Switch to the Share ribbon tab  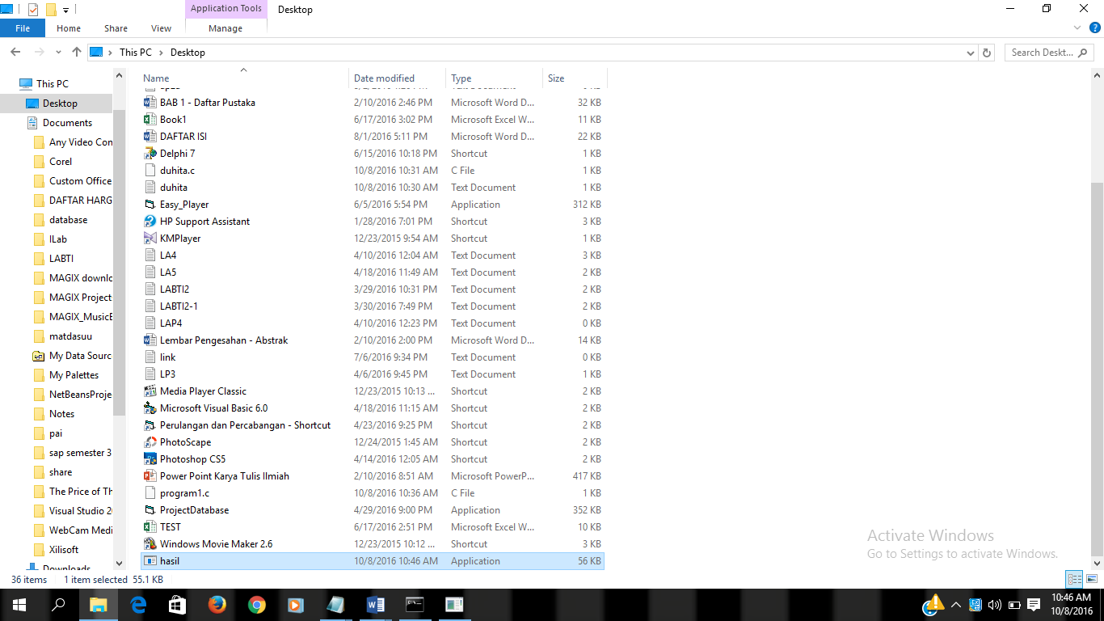[x=116, y=28]
